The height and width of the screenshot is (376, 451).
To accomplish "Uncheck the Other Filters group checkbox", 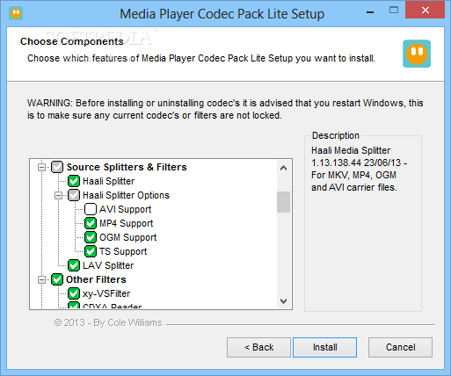I will (57, 279).
